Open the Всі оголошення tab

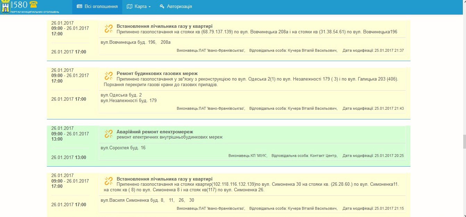[97, 7]
